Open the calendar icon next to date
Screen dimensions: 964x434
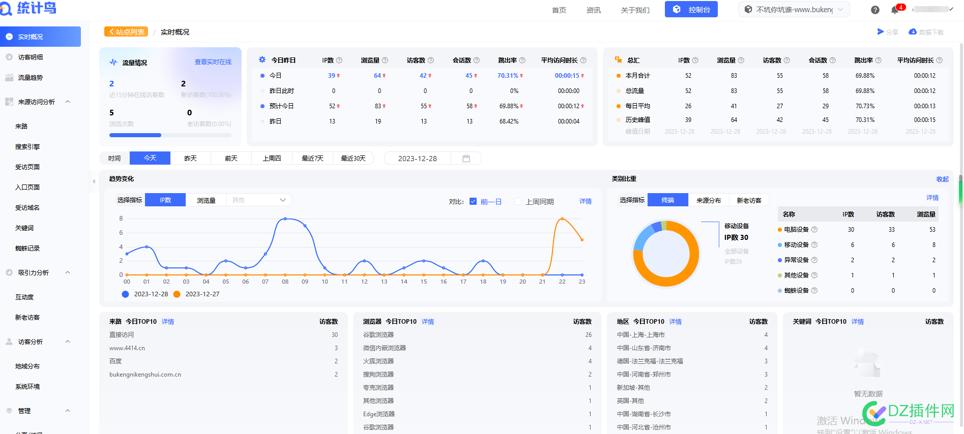[466, 159]
